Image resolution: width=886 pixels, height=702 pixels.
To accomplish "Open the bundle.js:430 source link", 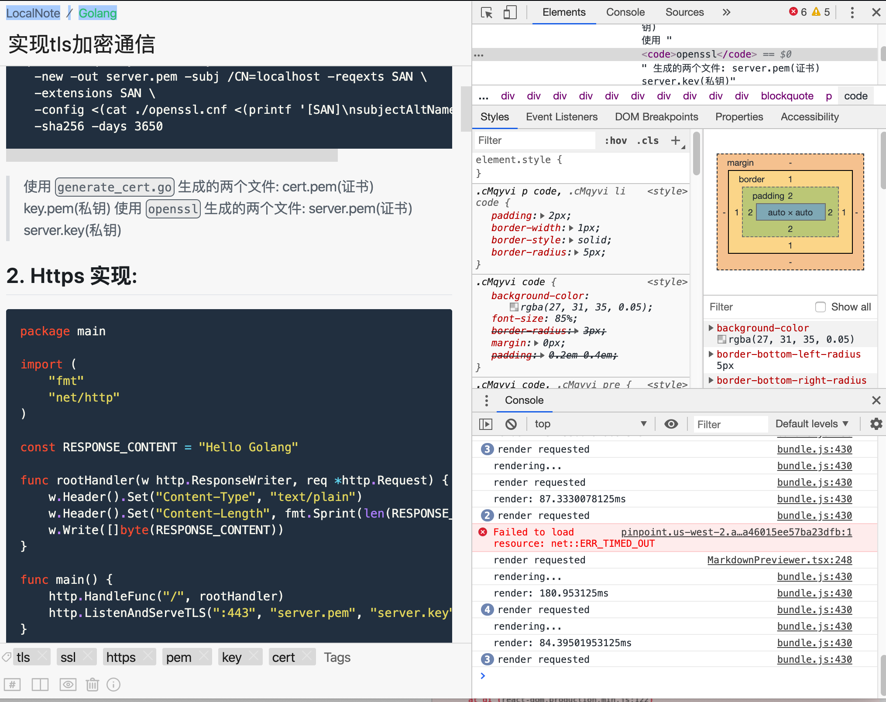I will click(814, 449).
